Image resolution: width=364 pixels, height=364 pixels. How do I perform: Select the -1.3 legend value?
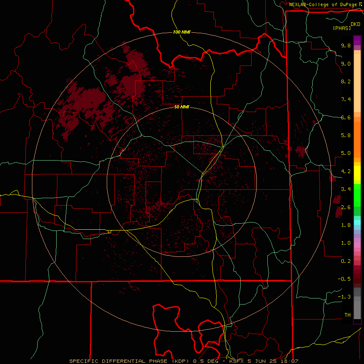pos(344,297)
